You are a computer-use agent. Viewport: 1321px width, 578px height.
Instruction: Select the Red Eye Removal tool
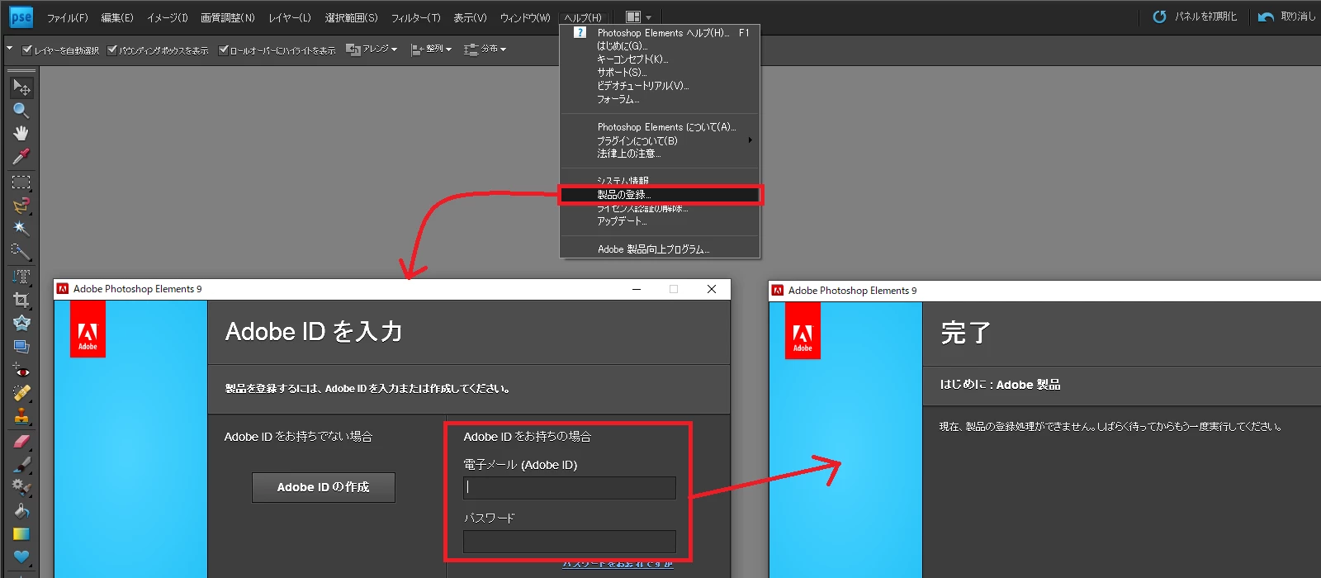(21, 371)
